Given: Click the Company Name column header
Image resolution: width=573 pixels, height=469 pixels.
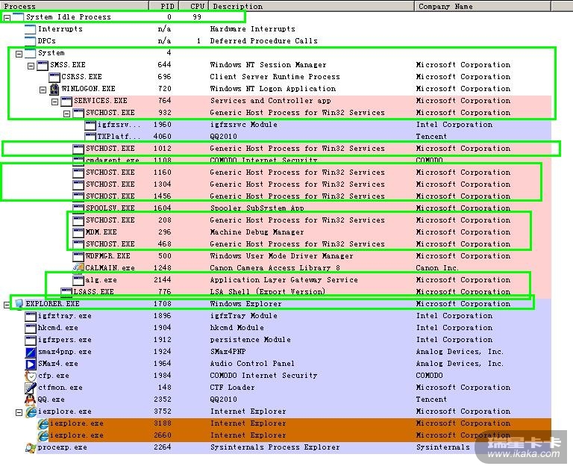Looking at the screenshot, I should 483,6.
